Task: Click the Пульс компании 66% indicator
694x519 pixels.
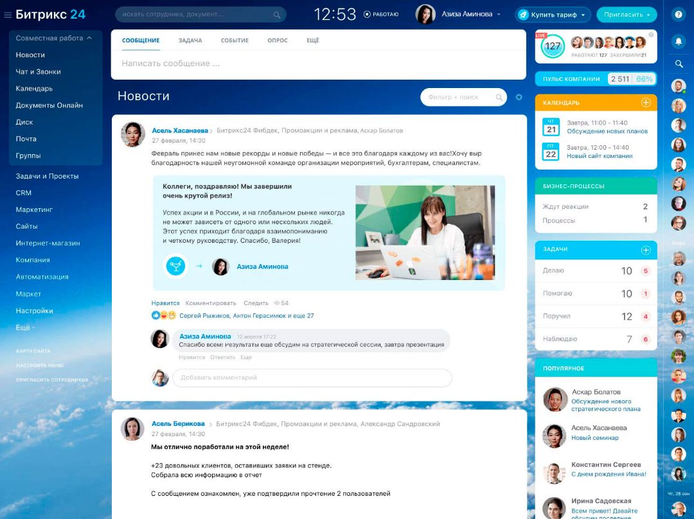Action: (x=644, y=79)
